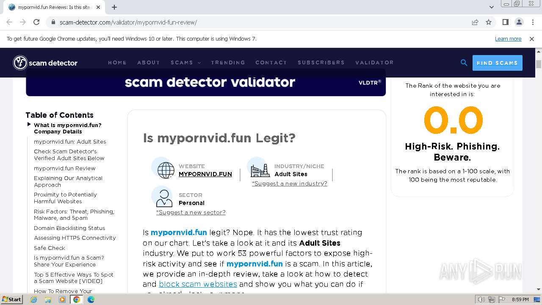This screenshot has width=542, height=305.
Task: Click Suggest a new sector link
Action: click(191, 212)
